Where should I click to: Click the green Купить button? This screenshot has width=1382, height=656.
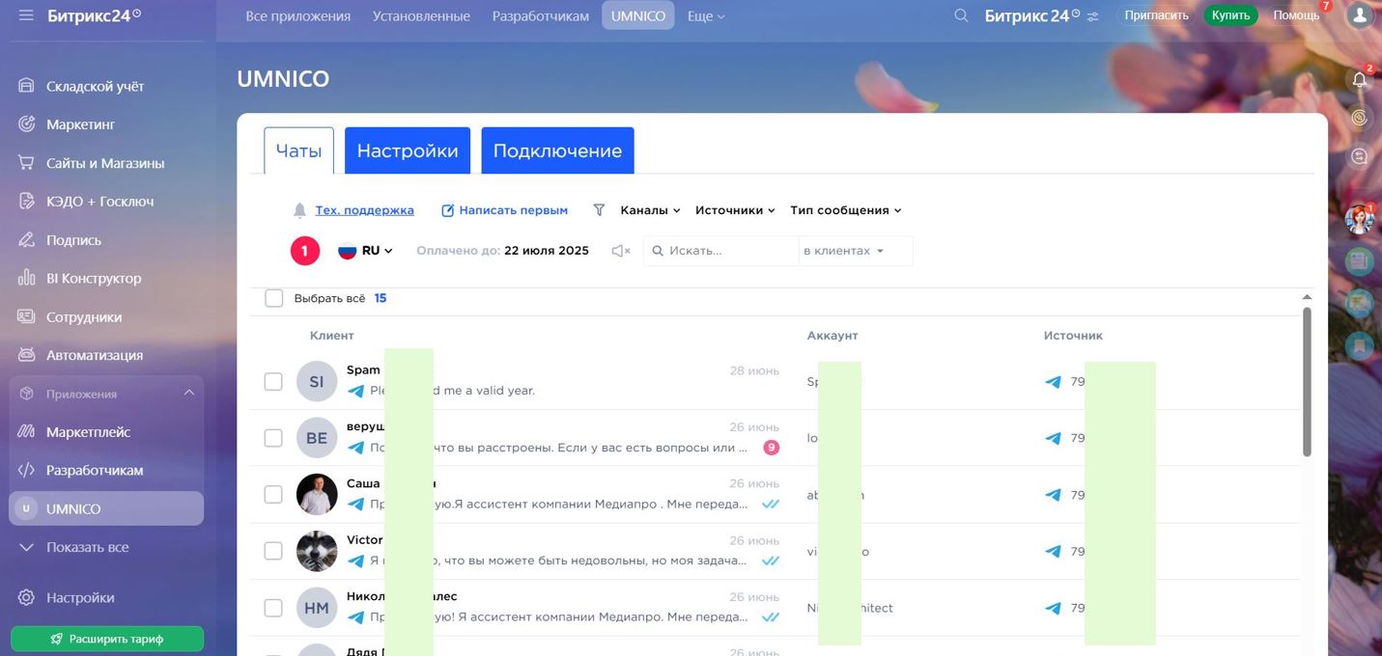click(x=1231, y=15)
